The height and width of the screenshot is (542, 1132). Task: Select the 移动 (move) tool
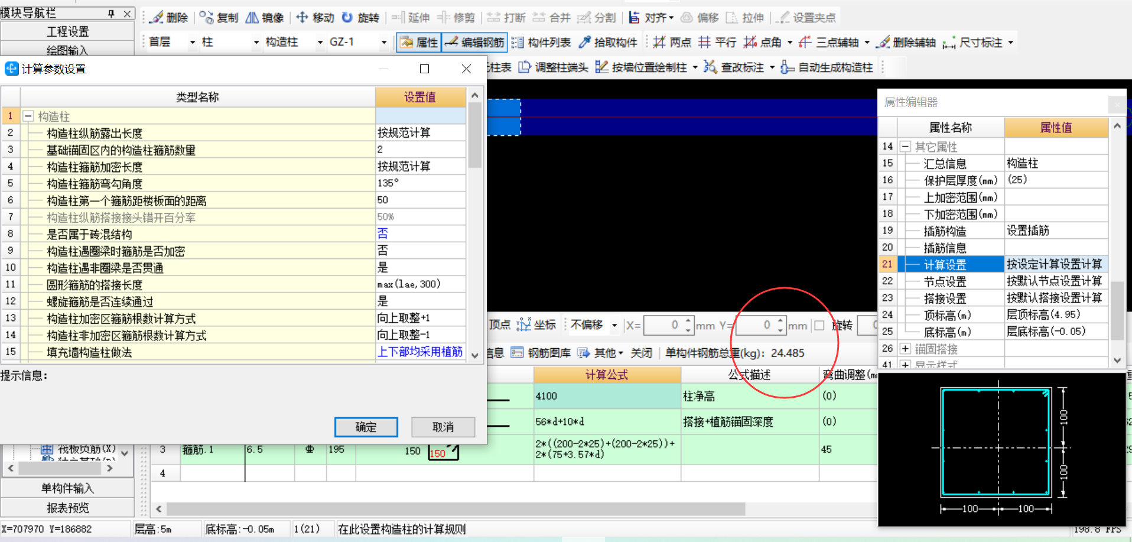tap(315, 18)
